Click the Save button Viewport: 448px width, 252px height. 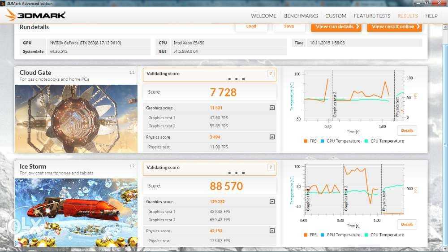tap(289, 27)
